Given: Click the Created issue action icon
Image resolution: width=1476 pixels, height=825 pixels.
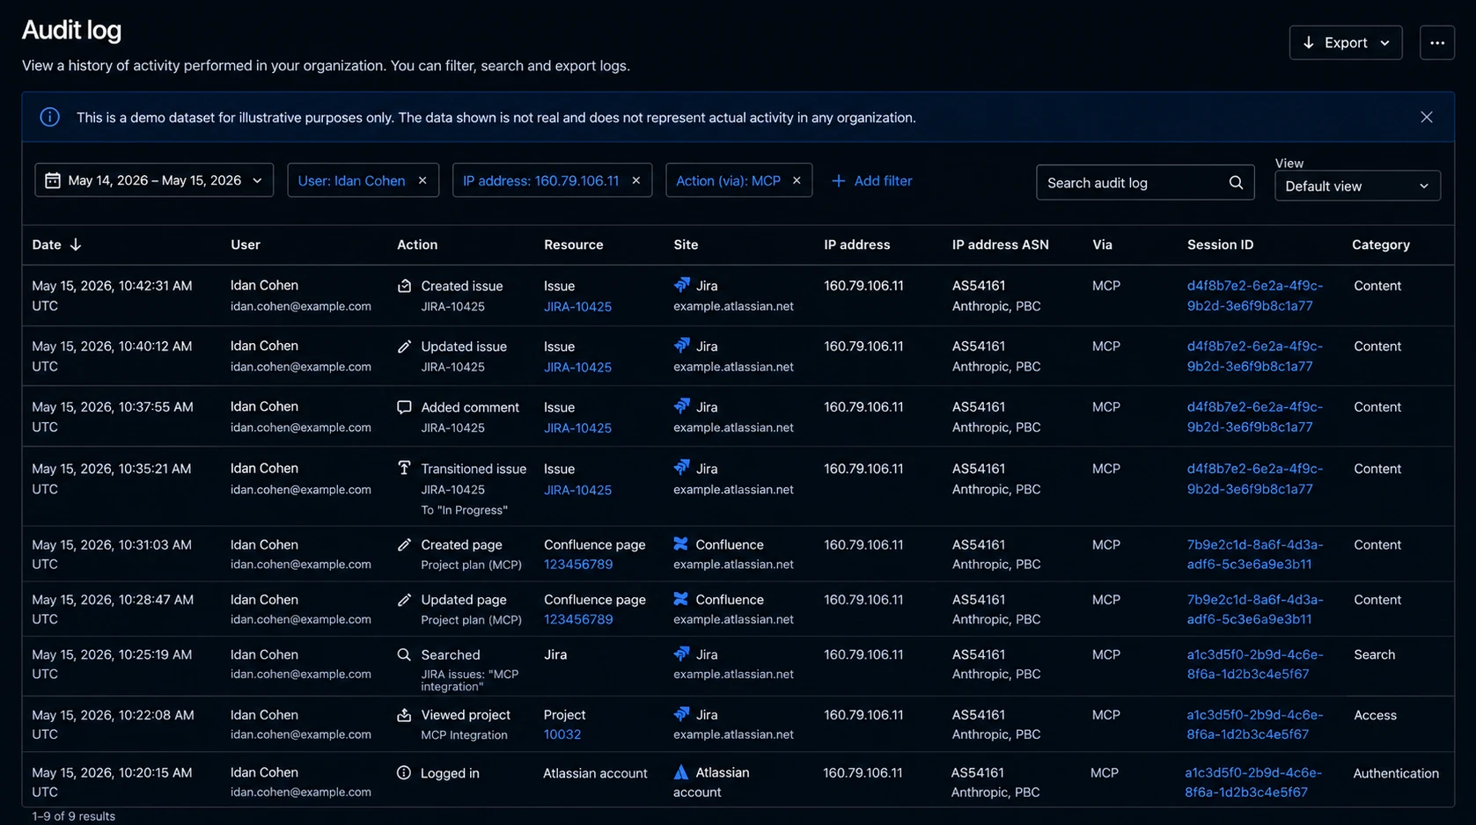Looking at the screenshot, I should (404, 286).
